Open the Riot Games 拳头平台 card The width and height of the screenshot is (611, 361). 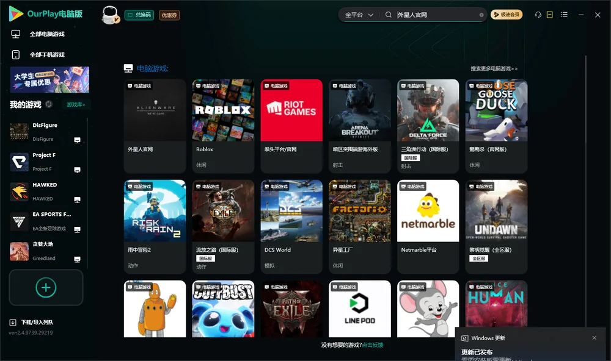pos(291,126)
